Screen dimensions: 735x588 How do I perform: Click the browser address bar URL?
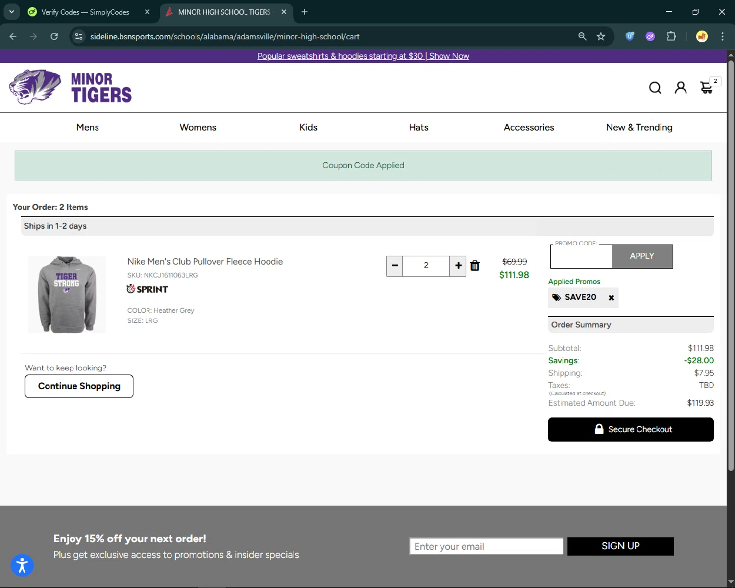(x=225, y=36)
